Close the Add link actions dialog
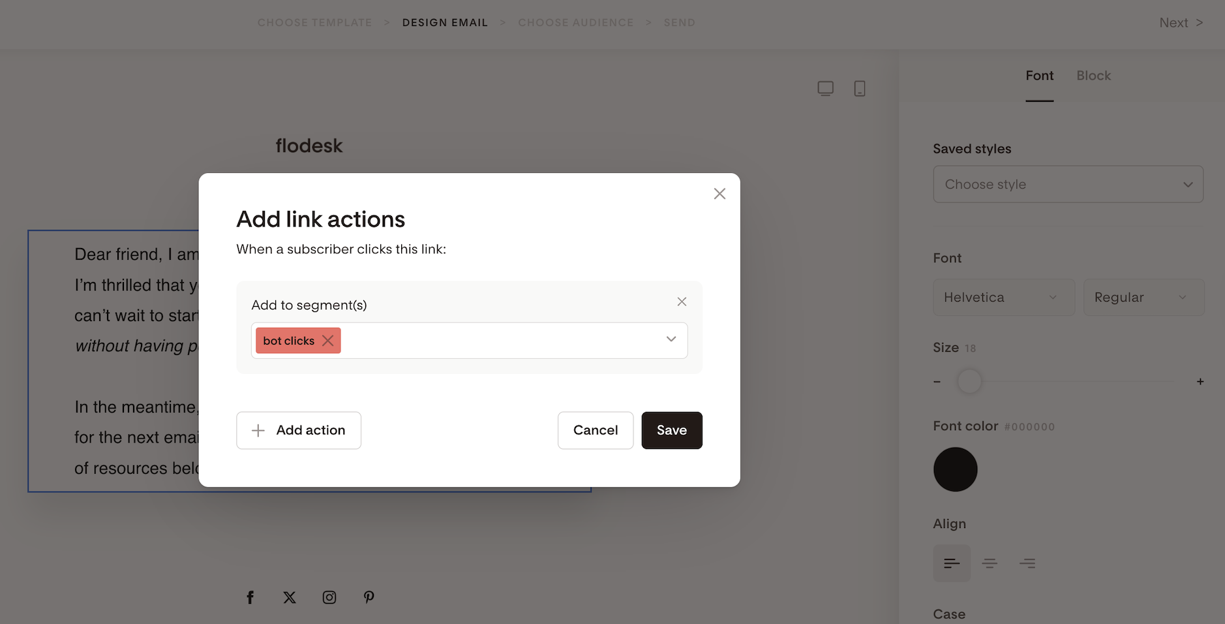 [719, 194]
